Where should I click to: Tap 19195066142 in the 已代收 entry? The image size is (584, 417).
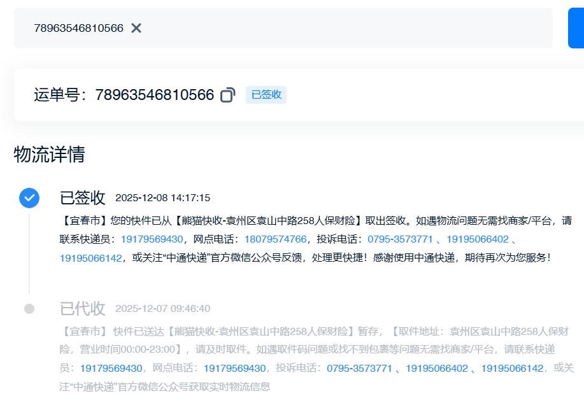[512, 369]
